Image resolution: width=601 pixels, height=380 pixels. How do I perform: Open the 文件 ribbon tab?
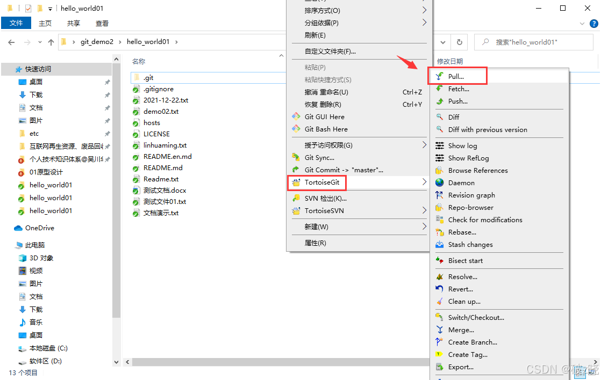coord(16,23)
